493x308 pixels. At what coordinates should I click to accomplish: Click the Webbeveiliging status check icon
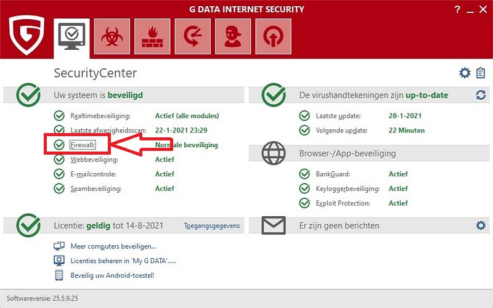(59, 160)
